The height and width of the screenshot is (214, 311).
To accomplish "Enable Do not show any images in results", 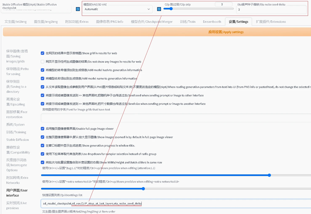I will (43, 62).
